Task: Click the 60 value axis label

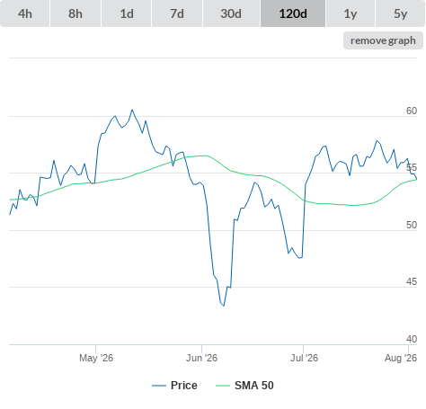Action: pyautogui.click(x=412, y=111)
